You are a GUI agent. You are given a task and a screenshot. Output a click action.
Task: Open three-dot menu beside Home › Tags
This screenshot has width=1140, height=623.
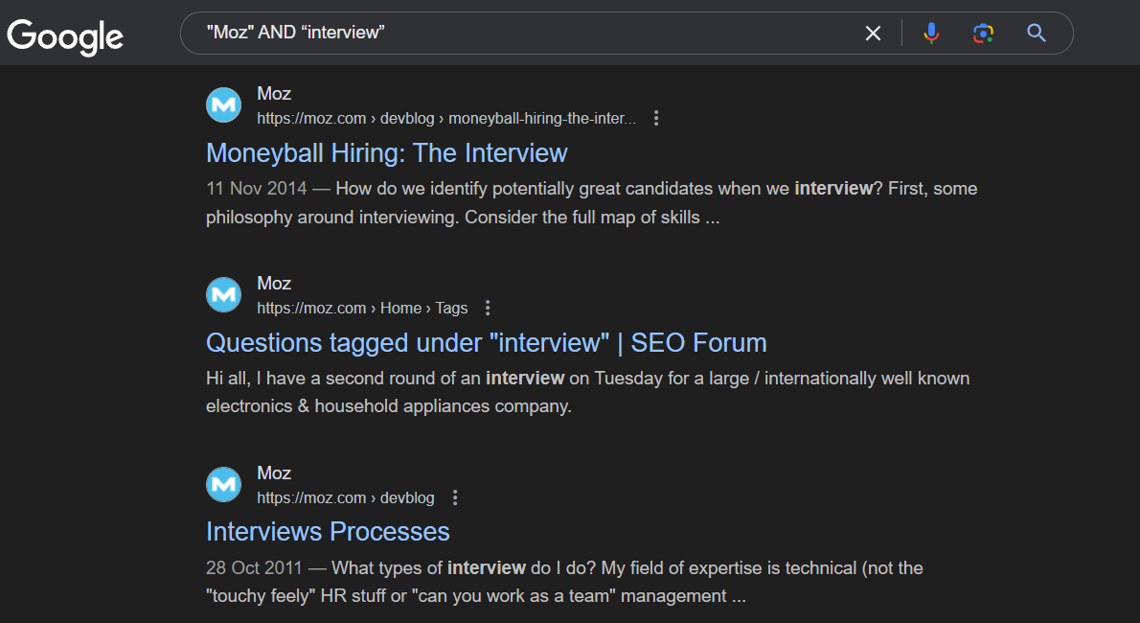[487, 308]
